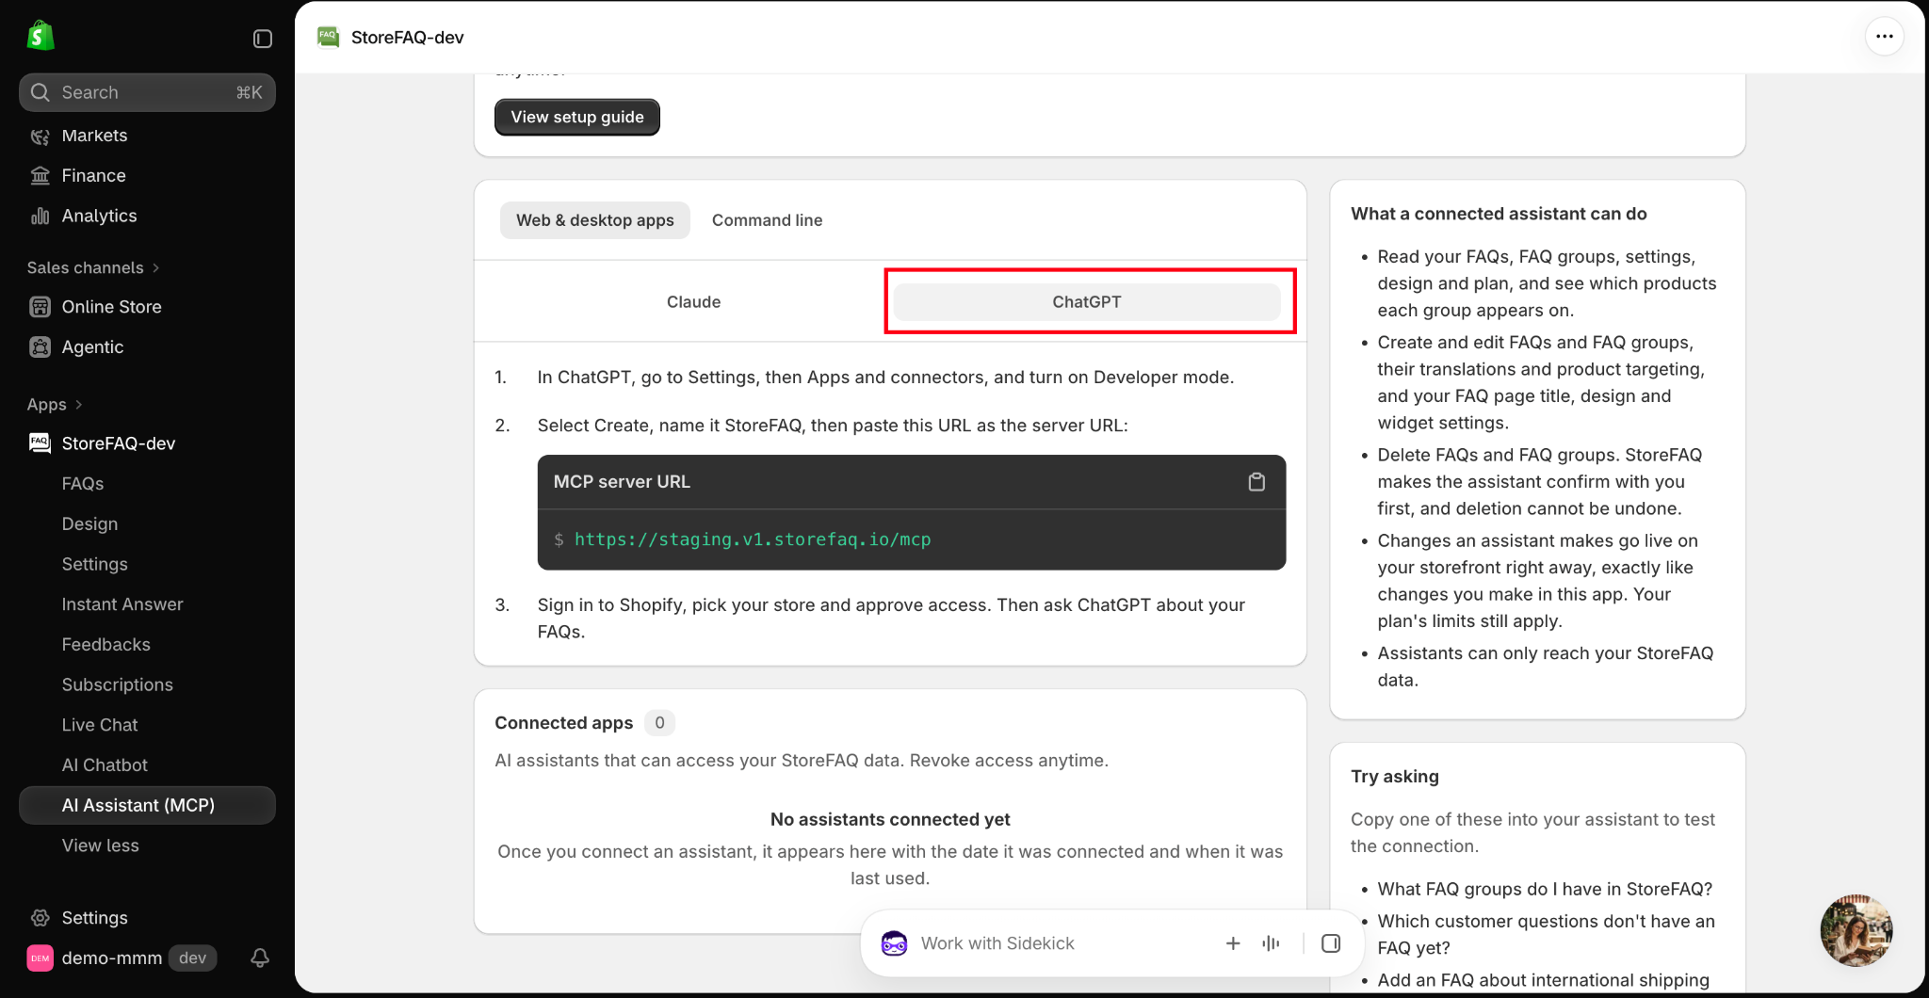Image resolution: width=1929 pixels, height=998 pixels.
Task: Expand the Sidekick panel icon
Action: 1331,943
